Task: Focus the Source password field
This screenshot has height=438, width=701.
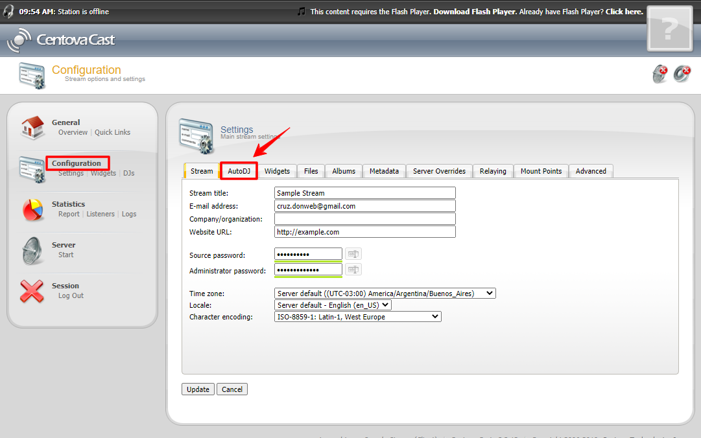Action: click(x=308, y=254)
